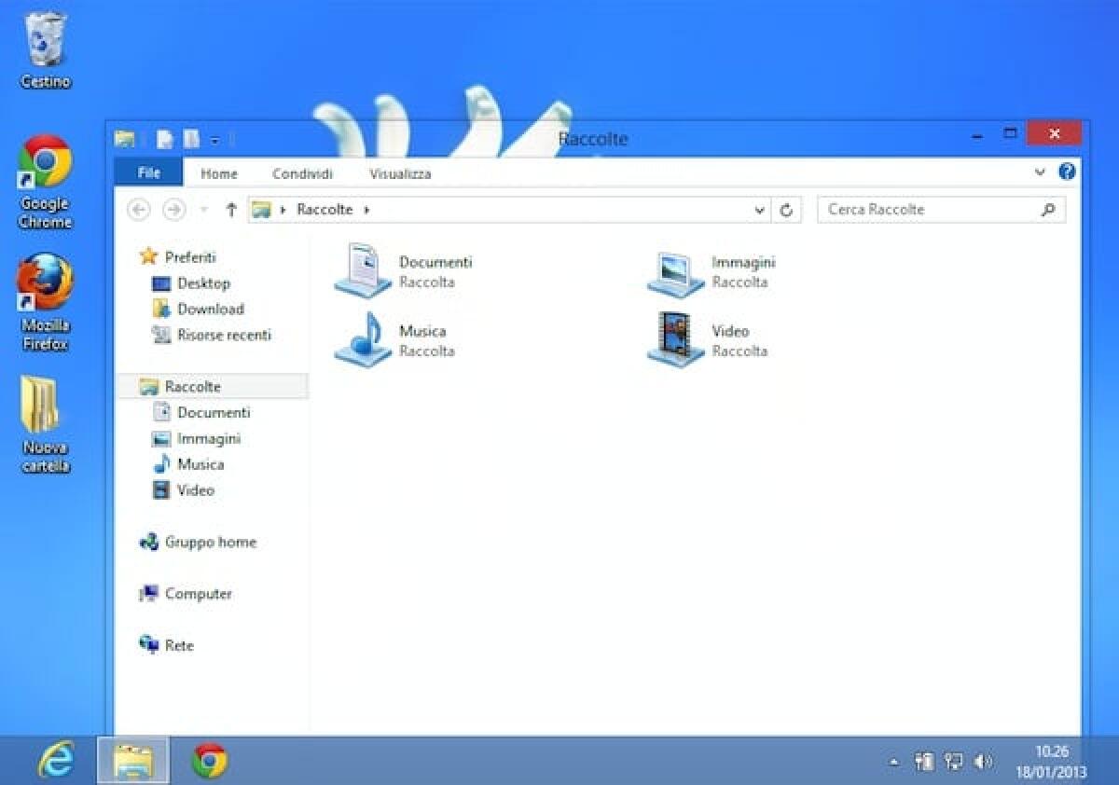
Task: Click the Refresh icon next to address bar
Action: [x=786, y=210]
